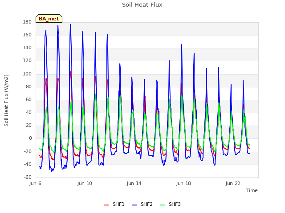This screenshot has height=213, width=285.
Task: Click the 60 y-axis tick label
Action: pyautogui.click(x=28, y=99)
